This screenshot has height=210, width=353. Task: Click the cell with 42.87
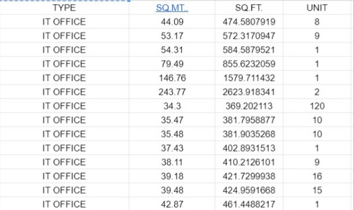(172, 204)
